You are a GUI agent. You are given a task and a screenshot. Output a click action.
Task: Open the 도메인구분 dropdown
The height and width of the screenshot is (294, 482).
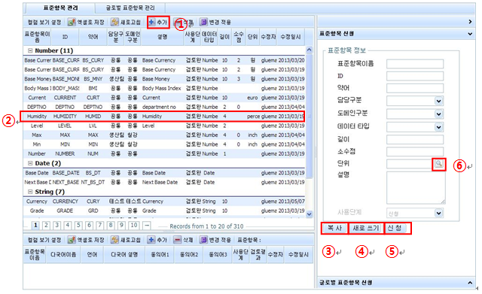click(438, 114)
